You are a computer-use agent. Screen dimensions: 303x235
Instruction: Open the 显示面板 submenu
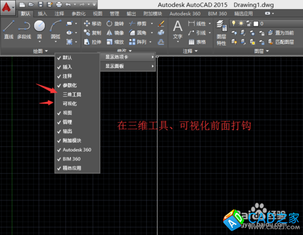(x=128, y=66)
